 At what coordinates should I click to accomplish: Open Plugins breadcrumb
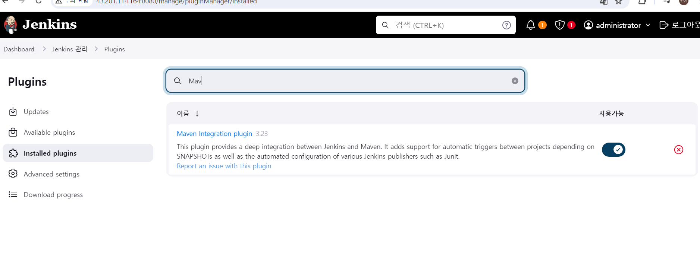(x=114, y=49)
